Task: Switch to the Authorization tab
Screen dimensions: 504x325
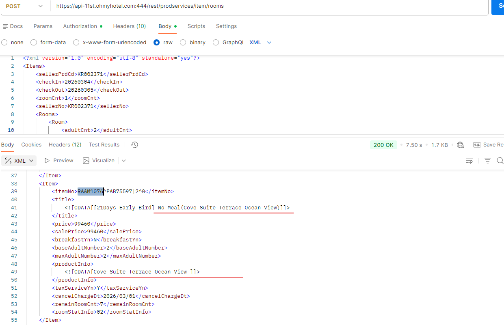Action: [x=82, y=26]
